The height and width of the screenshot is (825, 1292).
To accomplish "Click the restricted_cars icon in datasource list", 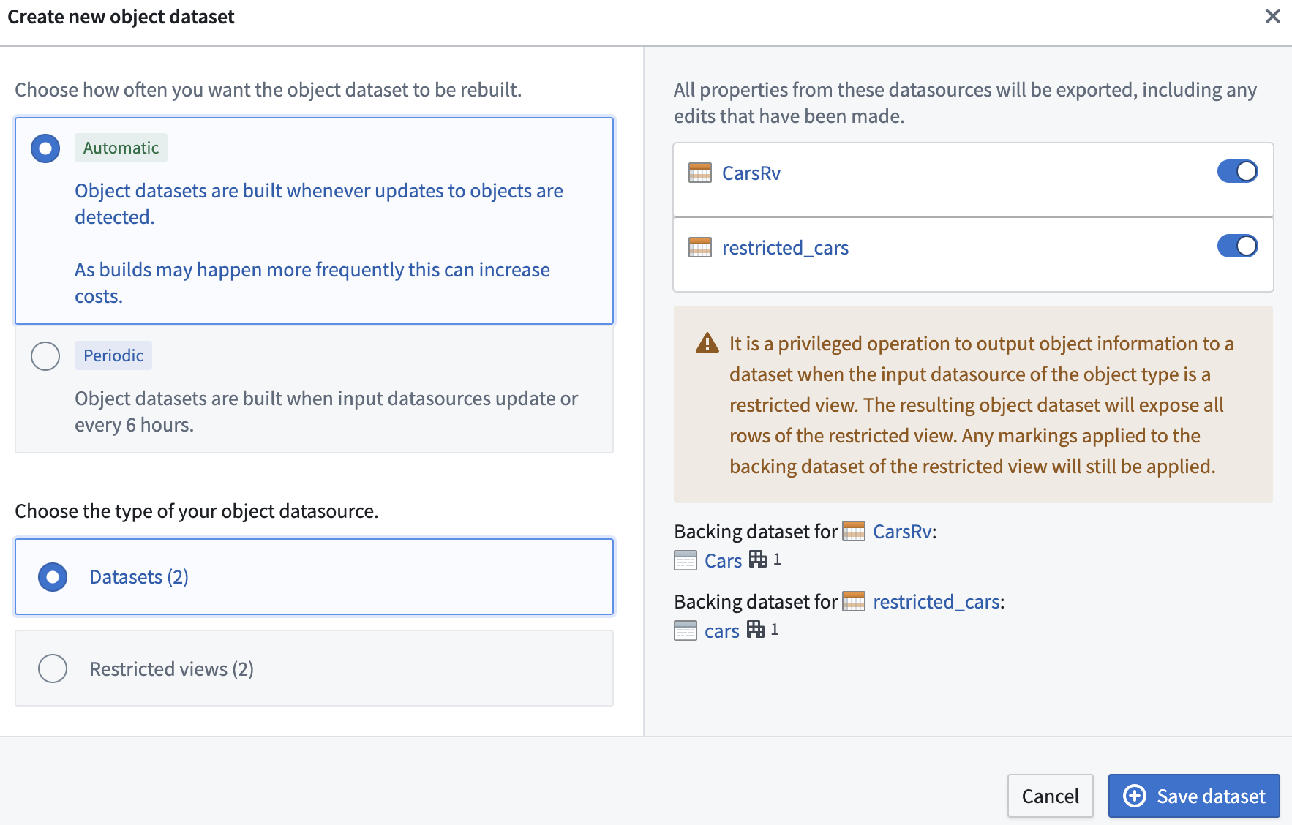I will coord(700,248).
